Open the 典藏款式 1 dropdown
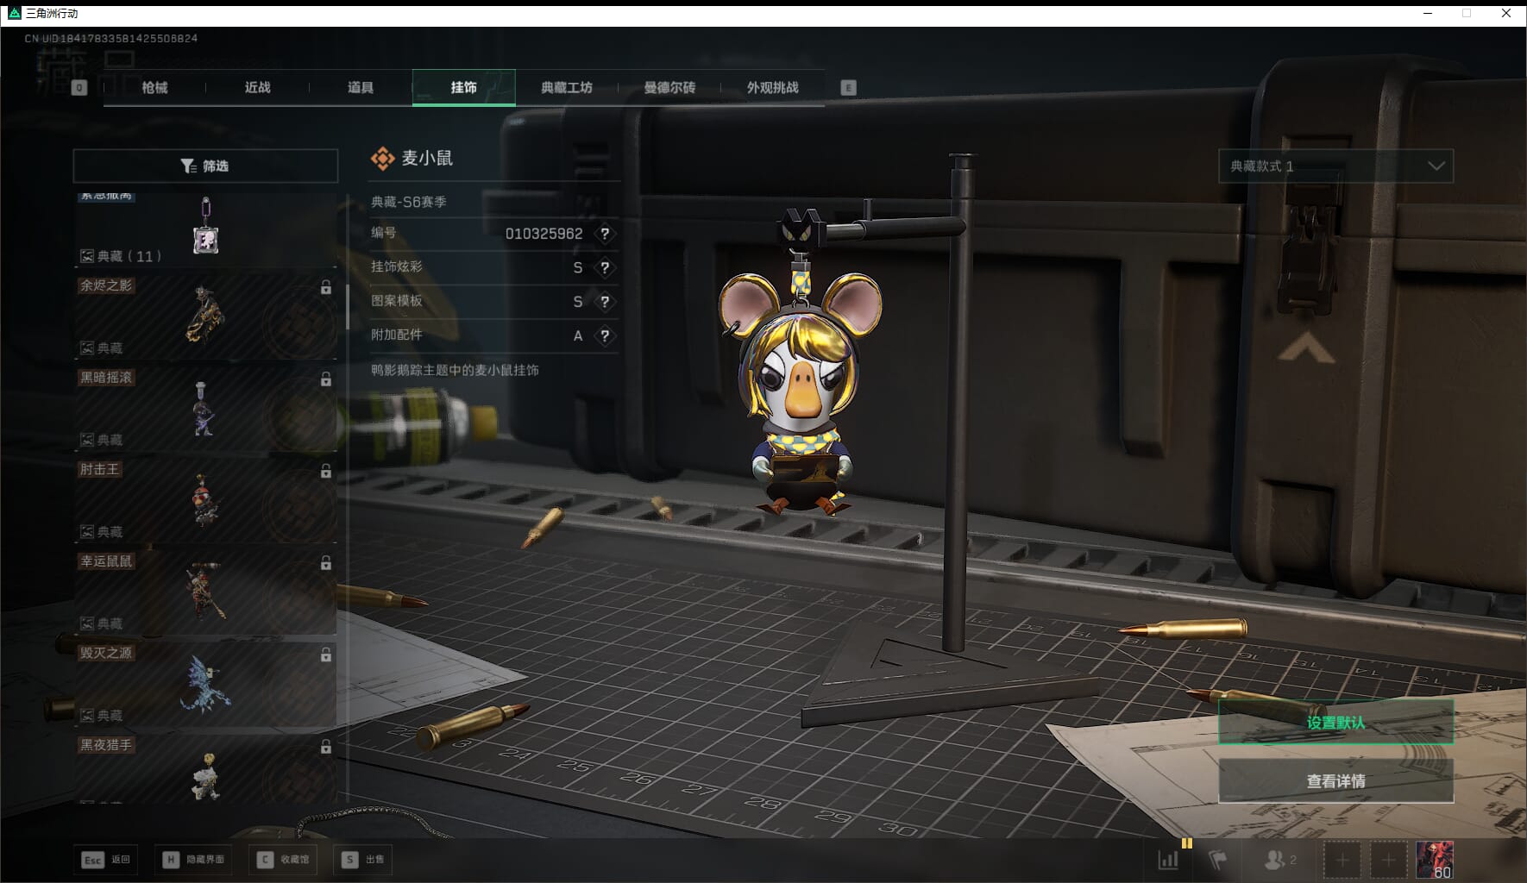Image resolution: width=1527 pixels, height=883 pixels. coord(1335,166)
